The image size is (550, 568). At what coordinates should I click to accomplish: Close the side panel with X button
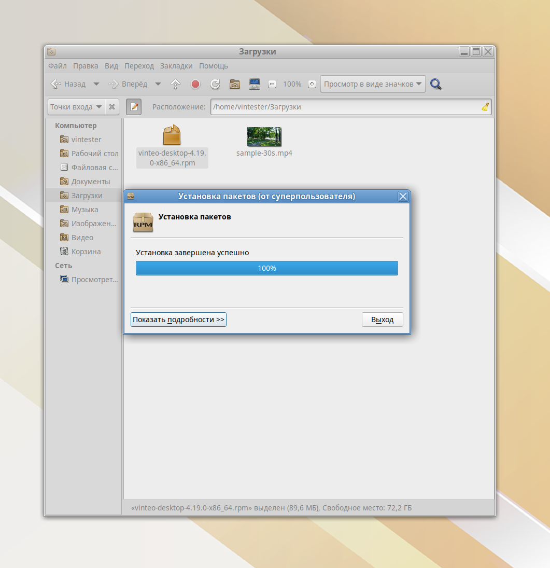click(112, 107)
